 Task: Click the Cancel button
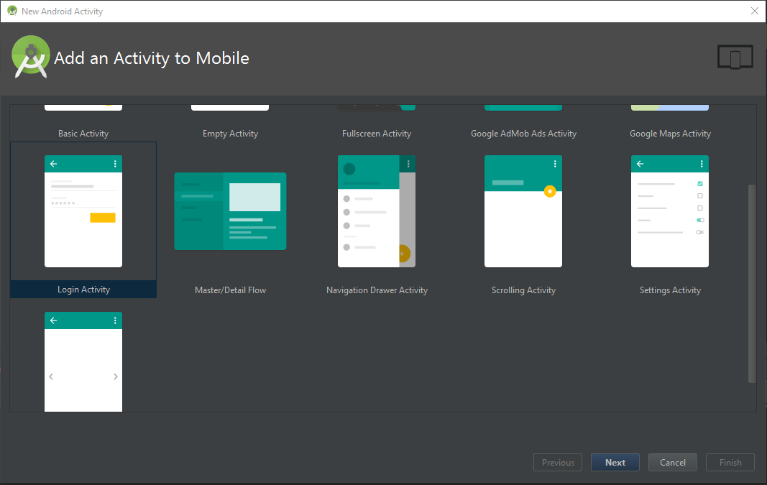673,463
